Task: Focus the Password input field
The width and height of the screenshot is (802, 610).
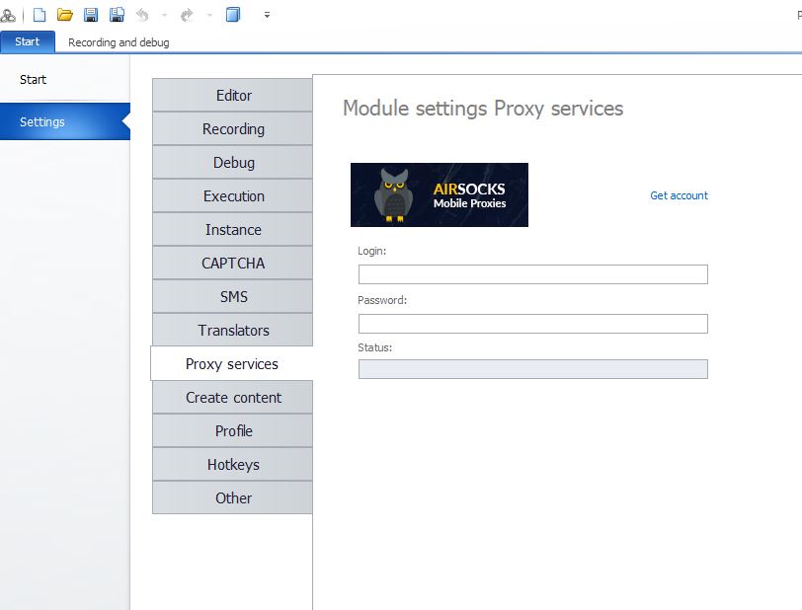Action: [x=533, y=324]
